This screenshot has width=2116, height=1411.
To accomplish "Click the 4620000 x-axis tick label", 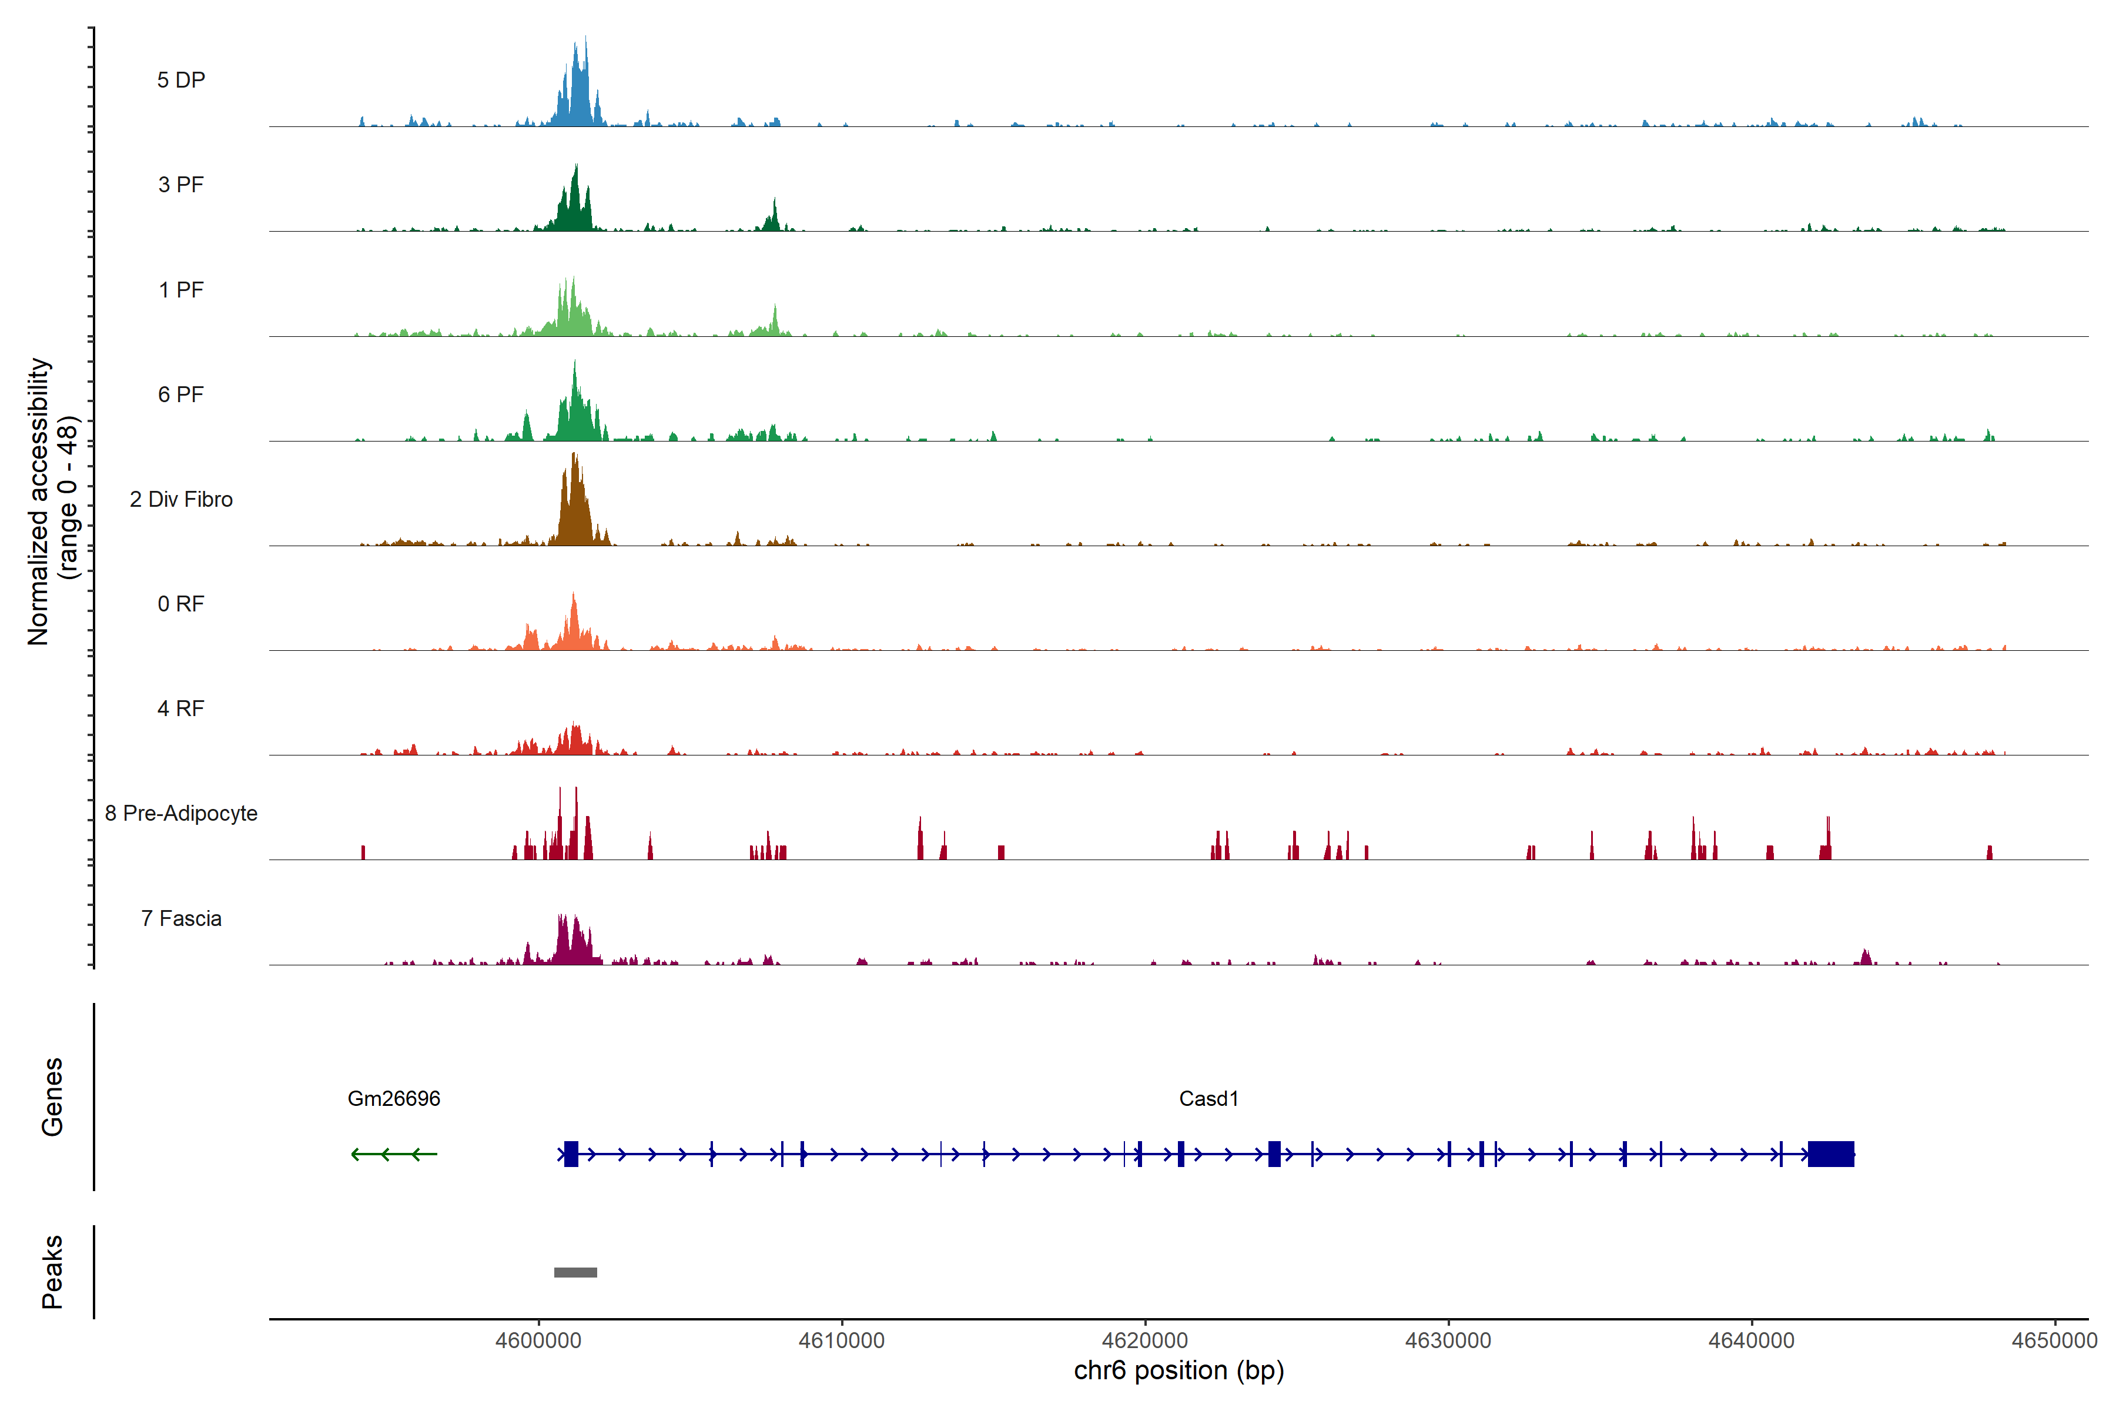I will click(x=1144, y=1340).
